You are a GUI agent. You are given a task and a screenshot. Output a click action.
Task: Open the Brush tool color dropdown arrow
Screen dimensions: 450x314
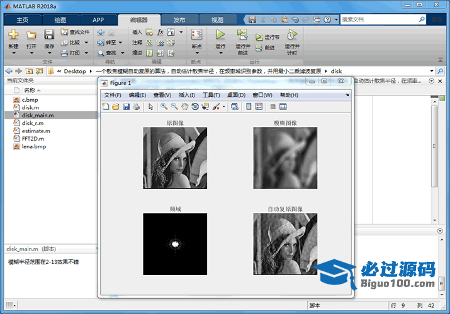click(224, 107)
